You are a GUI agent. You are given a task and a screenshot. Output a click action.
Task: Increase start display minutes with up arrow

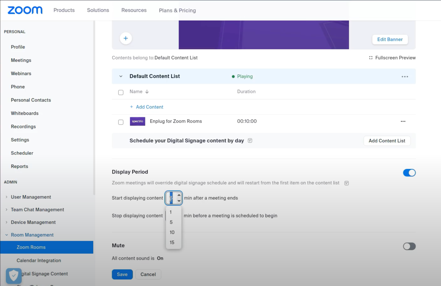tap(179, 195)
